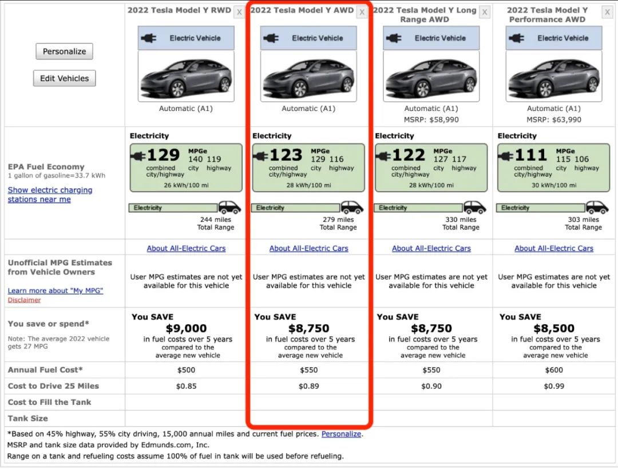Viewport: 618px width, 469px height.
Task: Click the car icon beside Long Range range bar
Action: click(475, 207)
